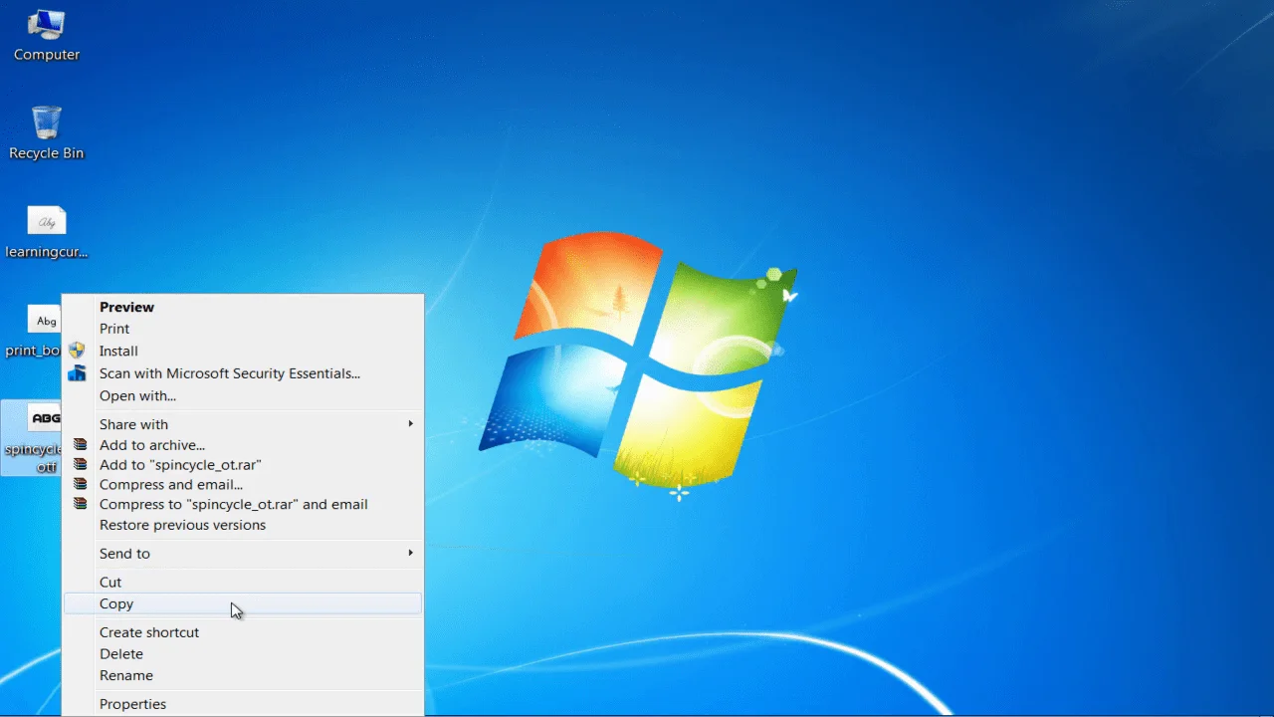The height and width of the screenshot is (717, 1274).
Task: Choose Cut from the context menu
Action: click(243, 582)
